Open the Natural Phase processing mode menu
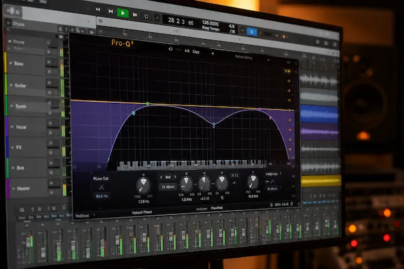The image size is (404, 269). coord(141,213)
